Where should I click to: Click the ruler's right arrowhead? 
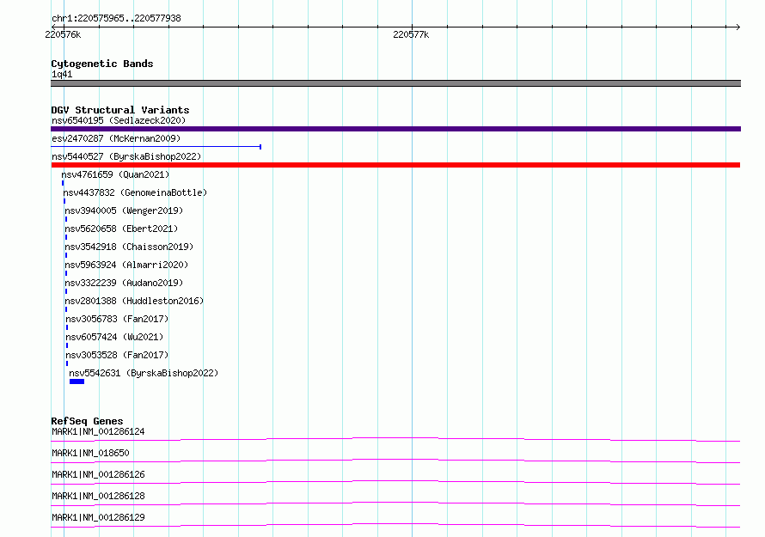[738, 27]
